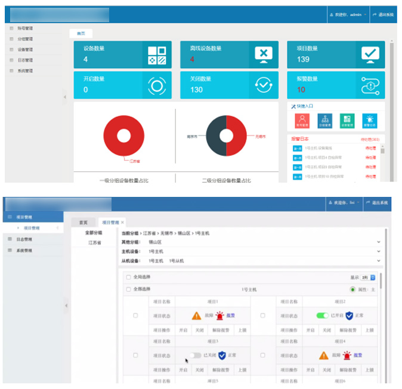Click 上锁 button for 项目3
This screenshot has width=402, height=389.
(x=242, y=370)
